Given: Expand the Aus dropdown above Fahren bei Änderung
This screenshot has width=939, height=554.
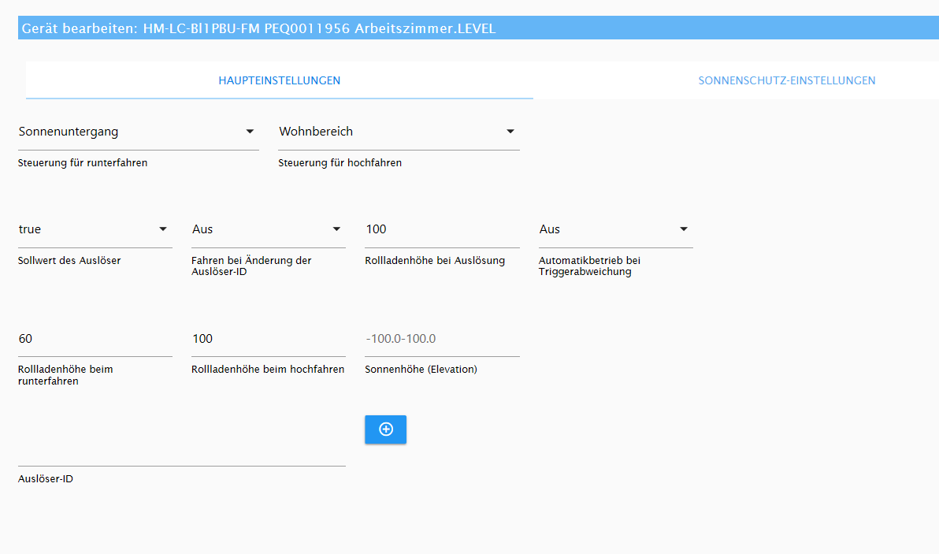Looking at the screenshot, I should click(x=268, y=229).
